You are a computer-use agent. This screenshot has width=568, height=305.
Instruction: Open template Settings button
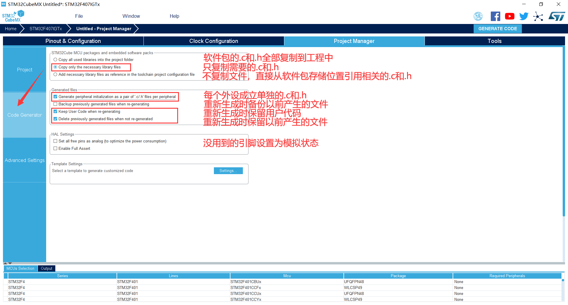pos(228,171)
